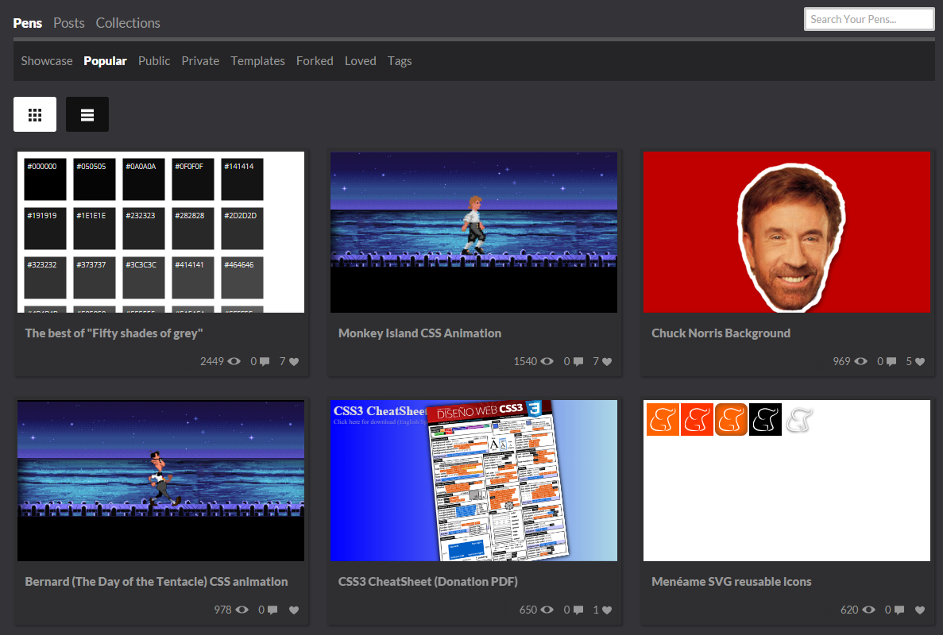Open the Pens section

pos(28,23)
